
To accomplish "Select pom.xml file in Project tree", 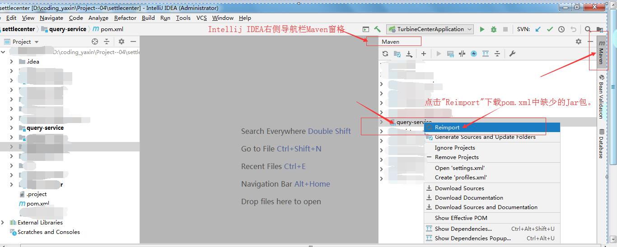I will [34, 204].
